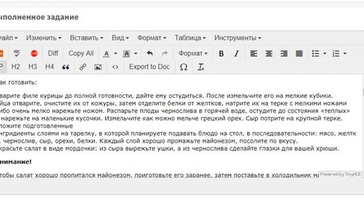Open the source code view
The height and width of the screenshot is (204, 364).
[x=115, y=67]
